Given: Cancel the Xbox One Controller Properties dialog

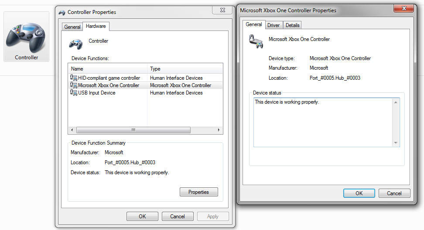Looking at the screenshot, I should [394, 193].
